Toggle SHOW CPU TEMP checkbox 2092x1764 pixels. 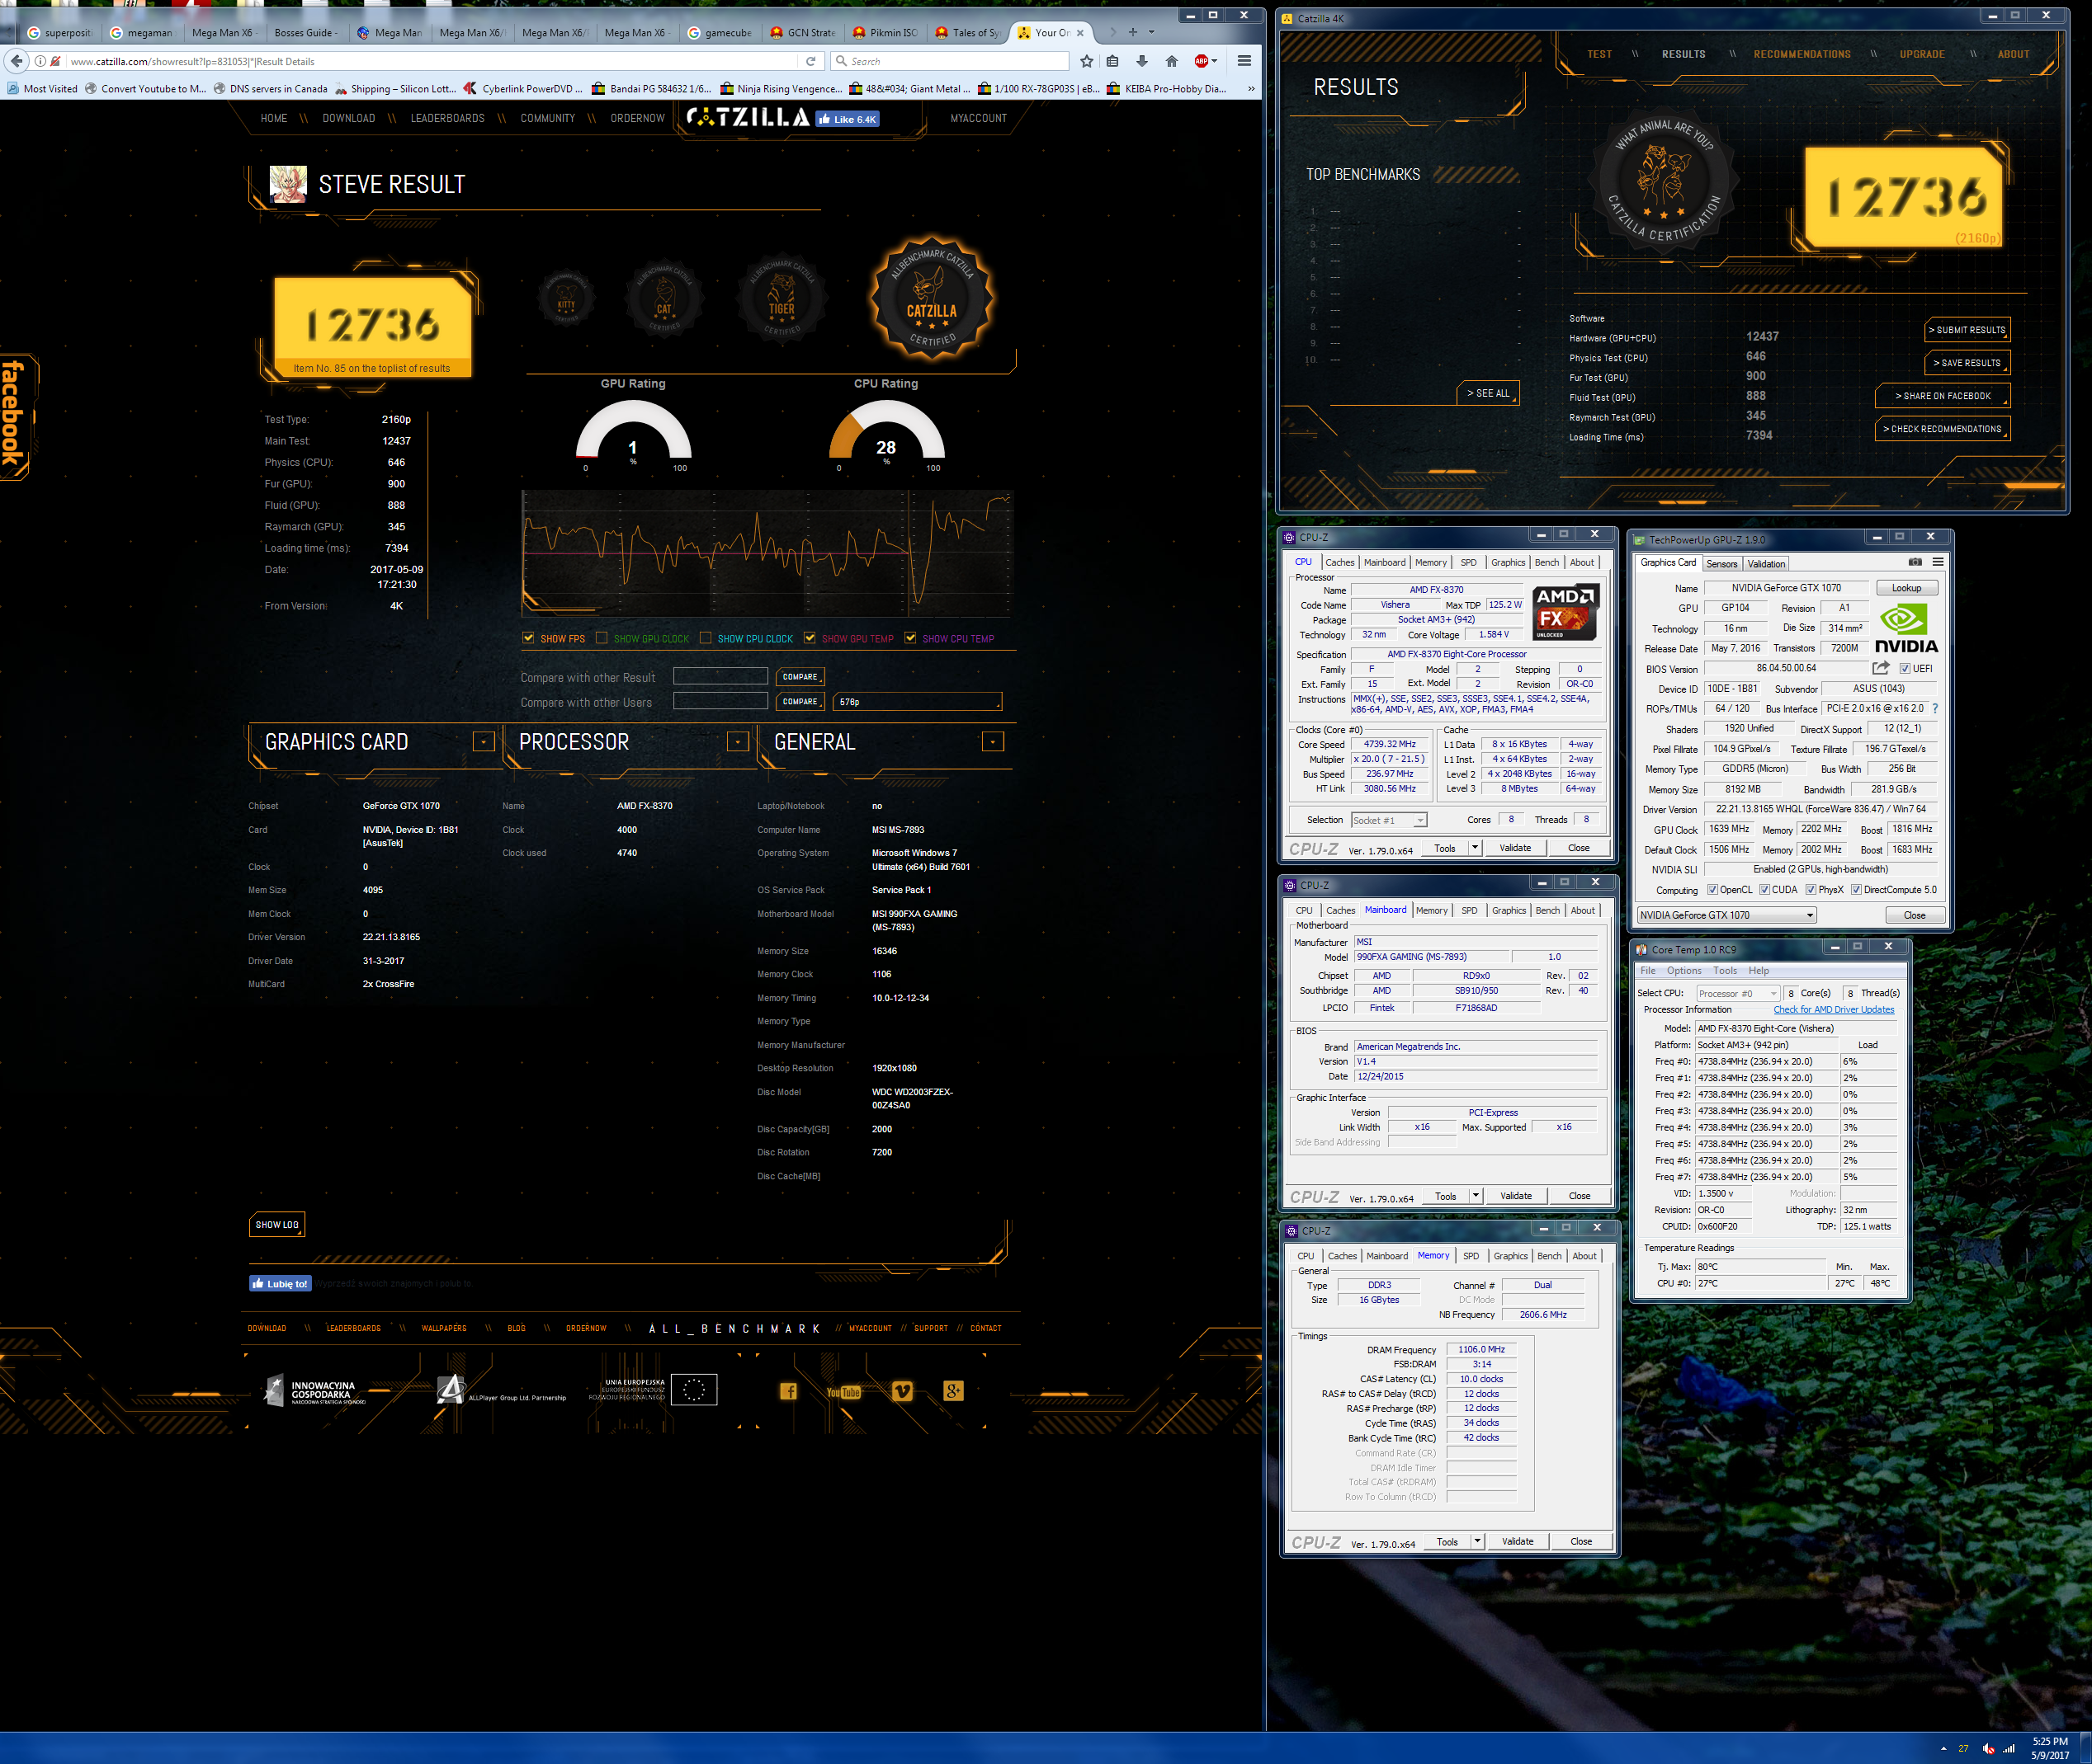point(910,638)
